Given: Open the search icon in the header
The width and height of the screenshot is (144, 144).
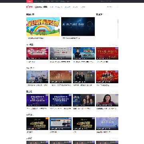Looking at the screenshot, I should pos(117,7).
